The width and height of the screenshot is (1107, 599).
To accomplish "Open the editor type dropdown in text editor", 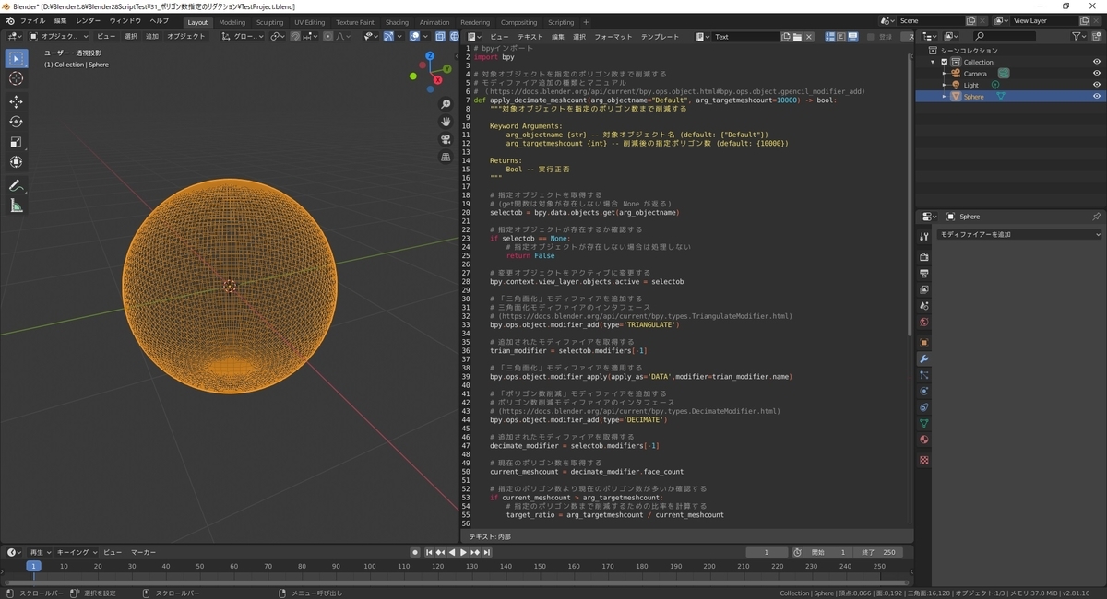I will pyautogui.click(x=471, y=37).
